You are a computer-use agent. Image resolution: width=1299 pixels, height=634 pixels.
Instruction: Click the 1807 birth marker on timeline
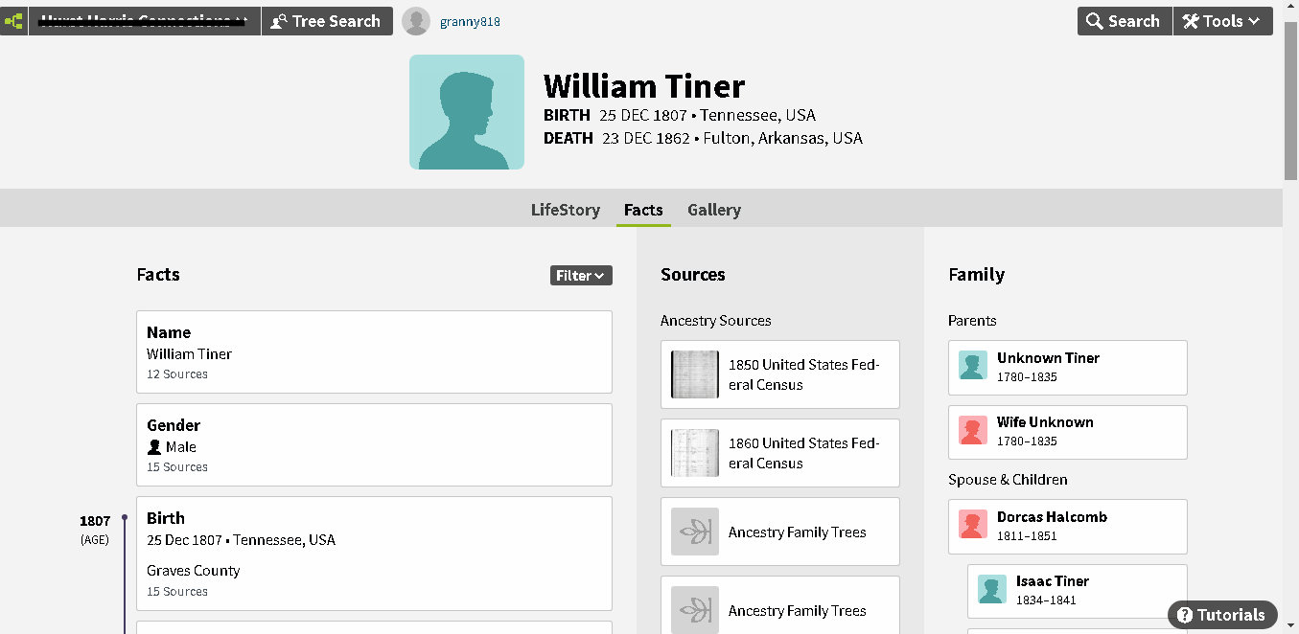tap(125, 518)
